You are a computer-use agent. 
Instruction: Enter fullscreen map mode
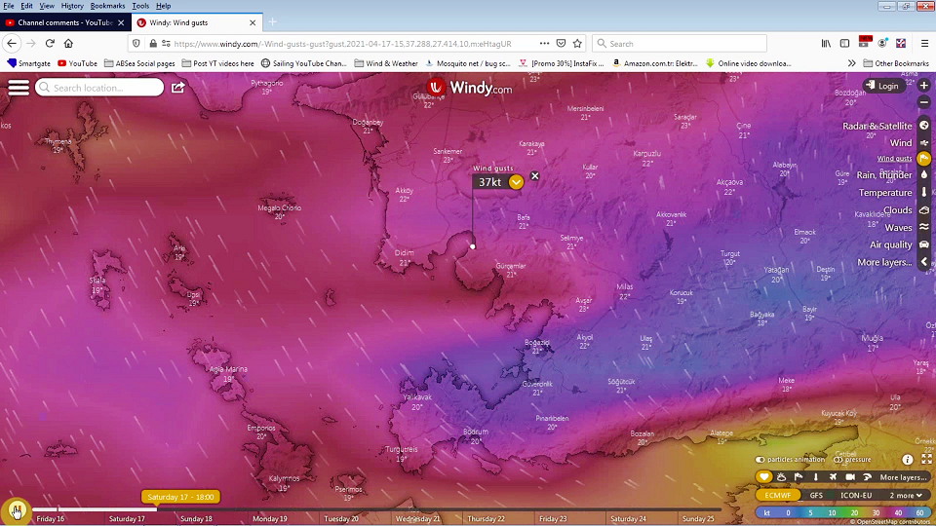(926, 459)
